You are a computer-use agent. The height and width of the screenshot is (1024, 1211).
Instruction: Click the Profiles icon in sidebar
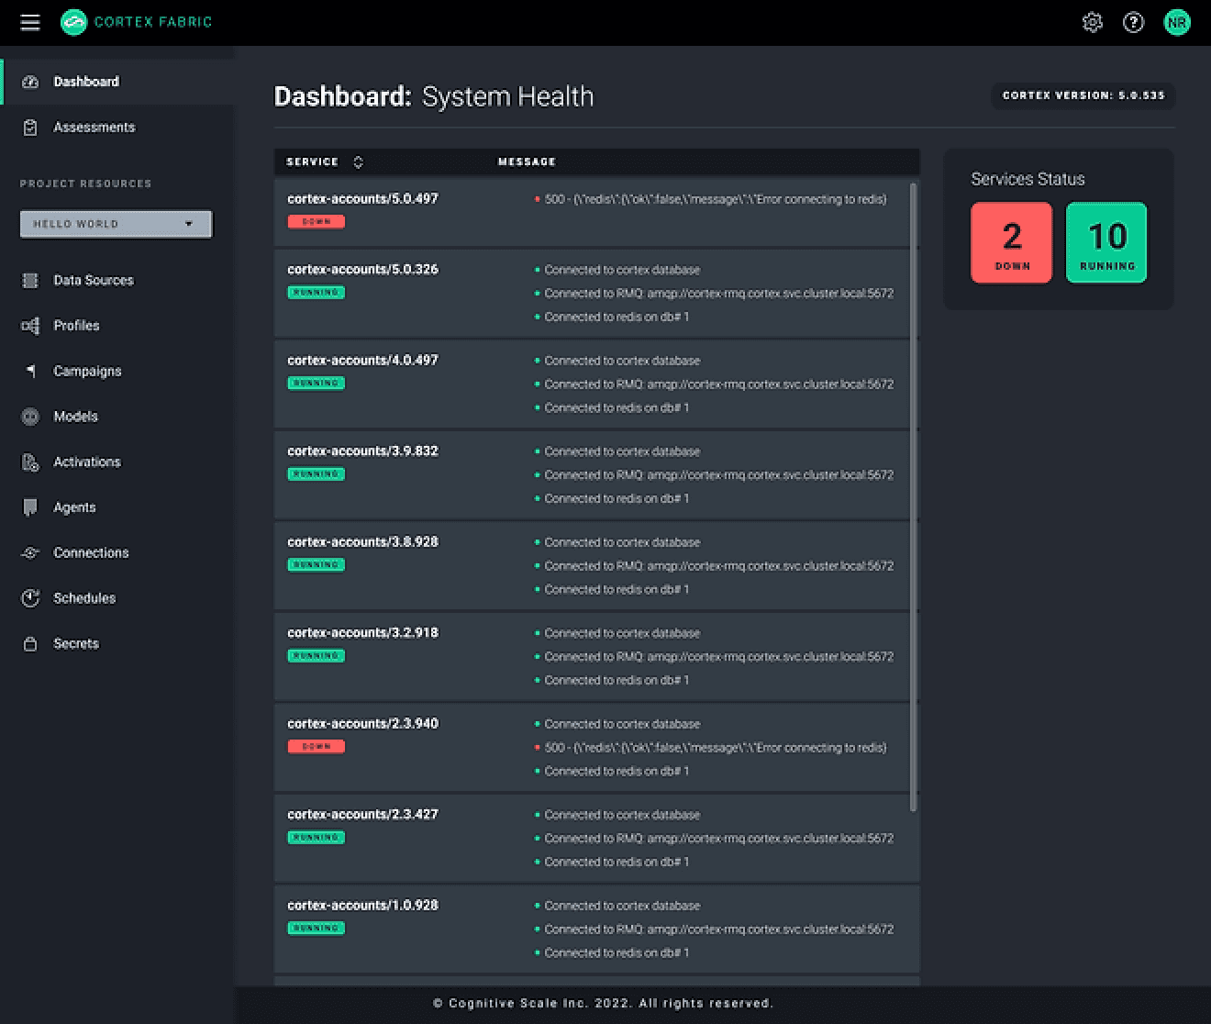click(30, 326)
